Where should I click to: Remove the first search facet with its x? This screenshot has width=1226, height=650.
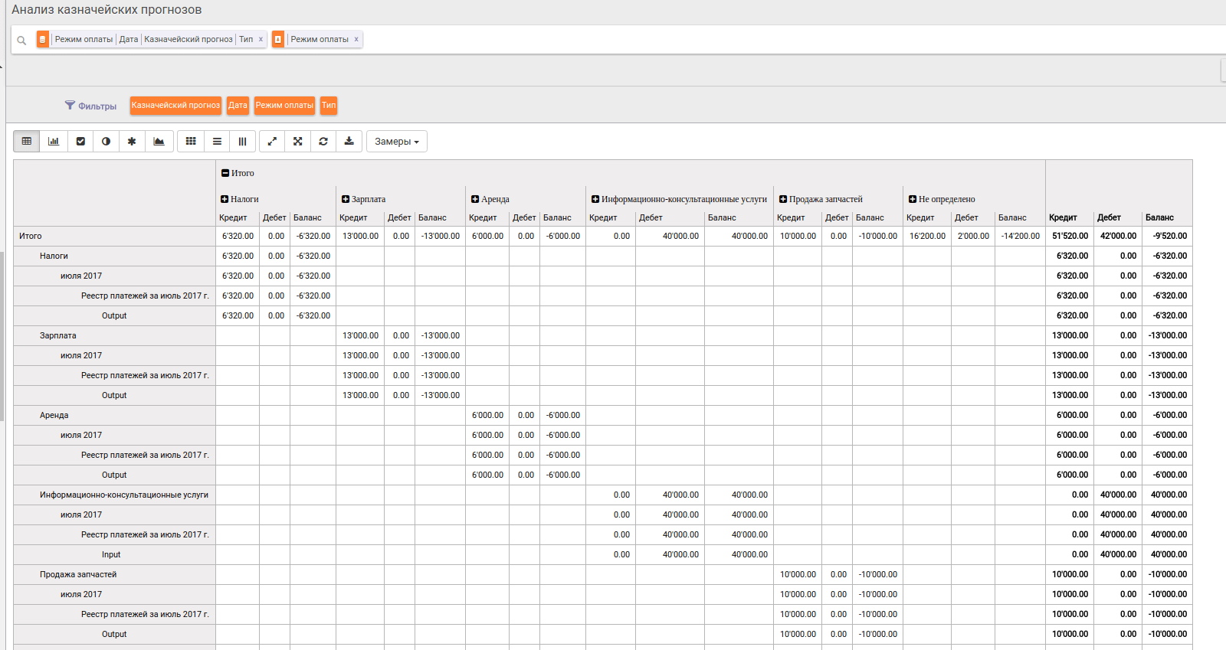(261, 39)
